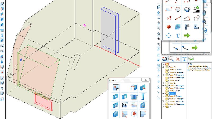Click the floor plan with red star icon
This screenshot has height=119, width=212.
pos(116,88)
